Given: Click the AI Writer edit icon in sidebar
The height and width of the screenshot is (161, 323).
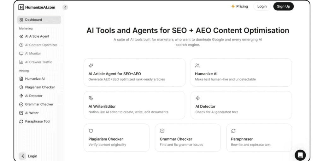Looking at the screenshot, I should [21, 113].
